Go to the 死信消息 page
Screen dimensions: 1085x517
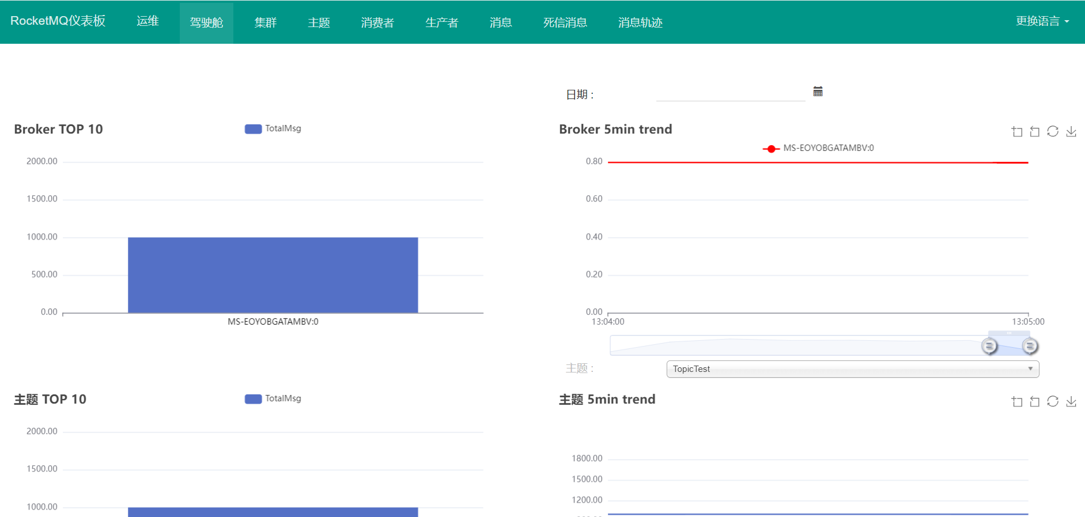click(x=565, y=22)
